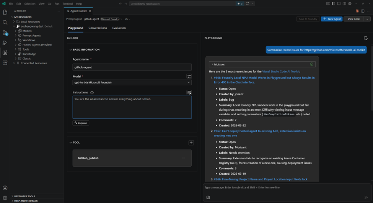Open Run and Debug view

tap(5, 43)
